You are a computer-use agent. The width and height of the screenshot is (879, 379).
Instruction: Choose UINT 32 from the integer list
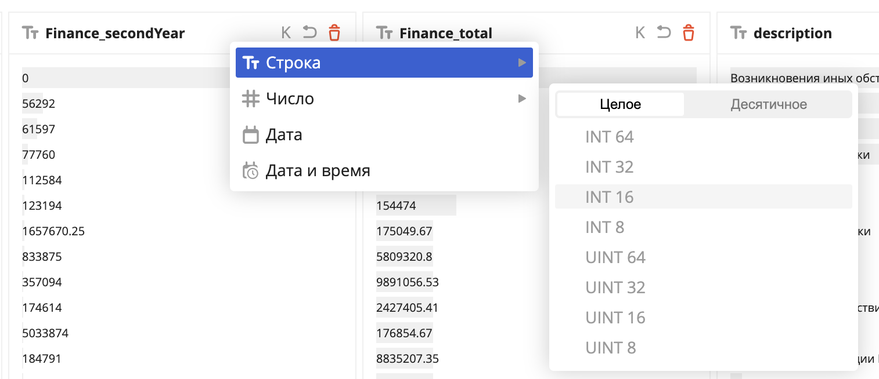click(x=615, y=287)
